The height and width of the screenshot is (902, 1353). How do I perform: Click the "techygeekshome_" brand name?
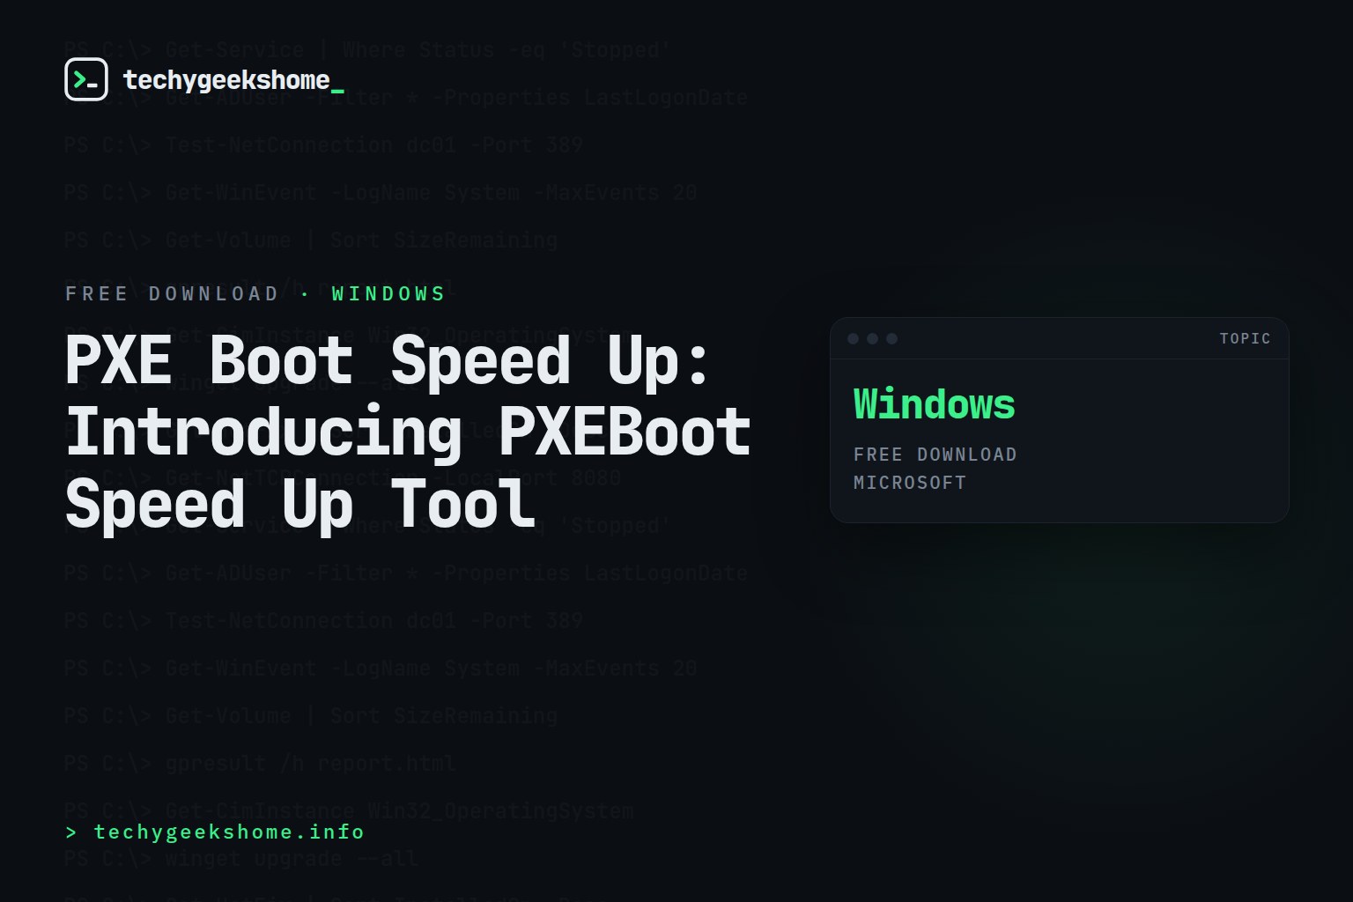pos(233,80)
